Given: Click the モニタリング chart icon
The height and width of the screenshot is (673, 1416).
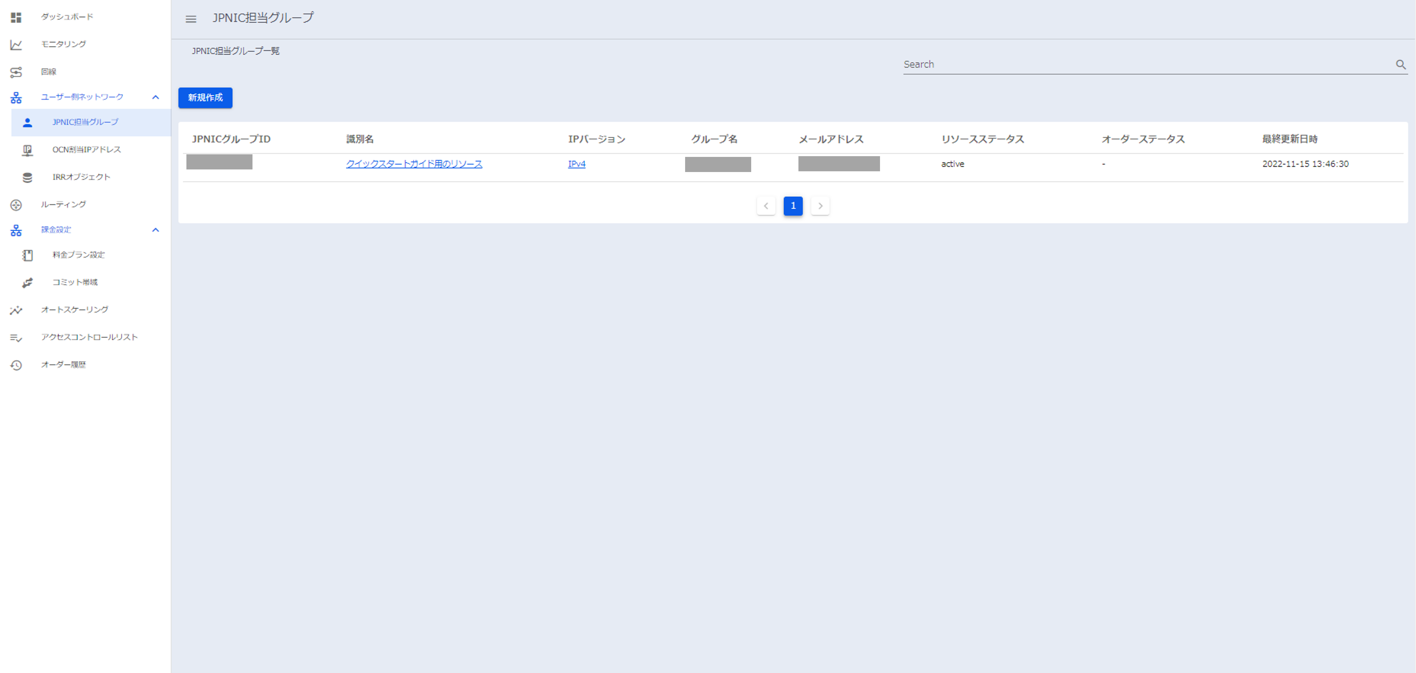Looking at the screenshot, I should click(x=16, y=45).
